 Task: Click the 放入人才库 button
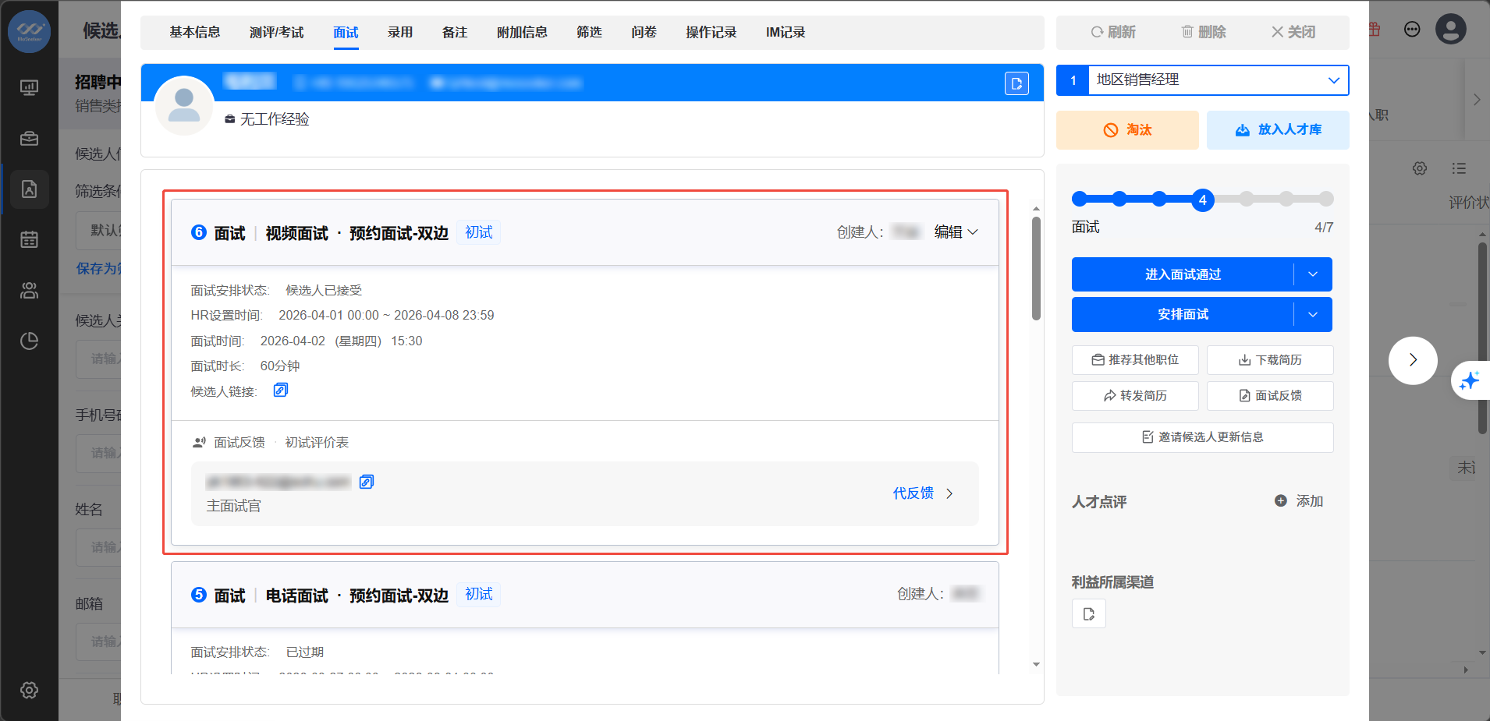[1278, 130]
